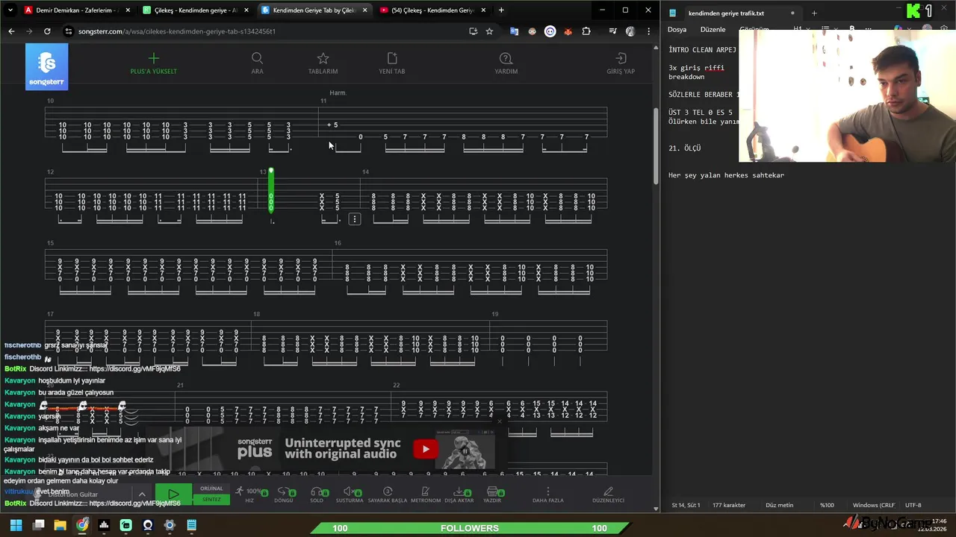This screenshot has height=537, width=956.
Task: Click the Giriş Yap sign-in icon
Action: click(621, 58)
